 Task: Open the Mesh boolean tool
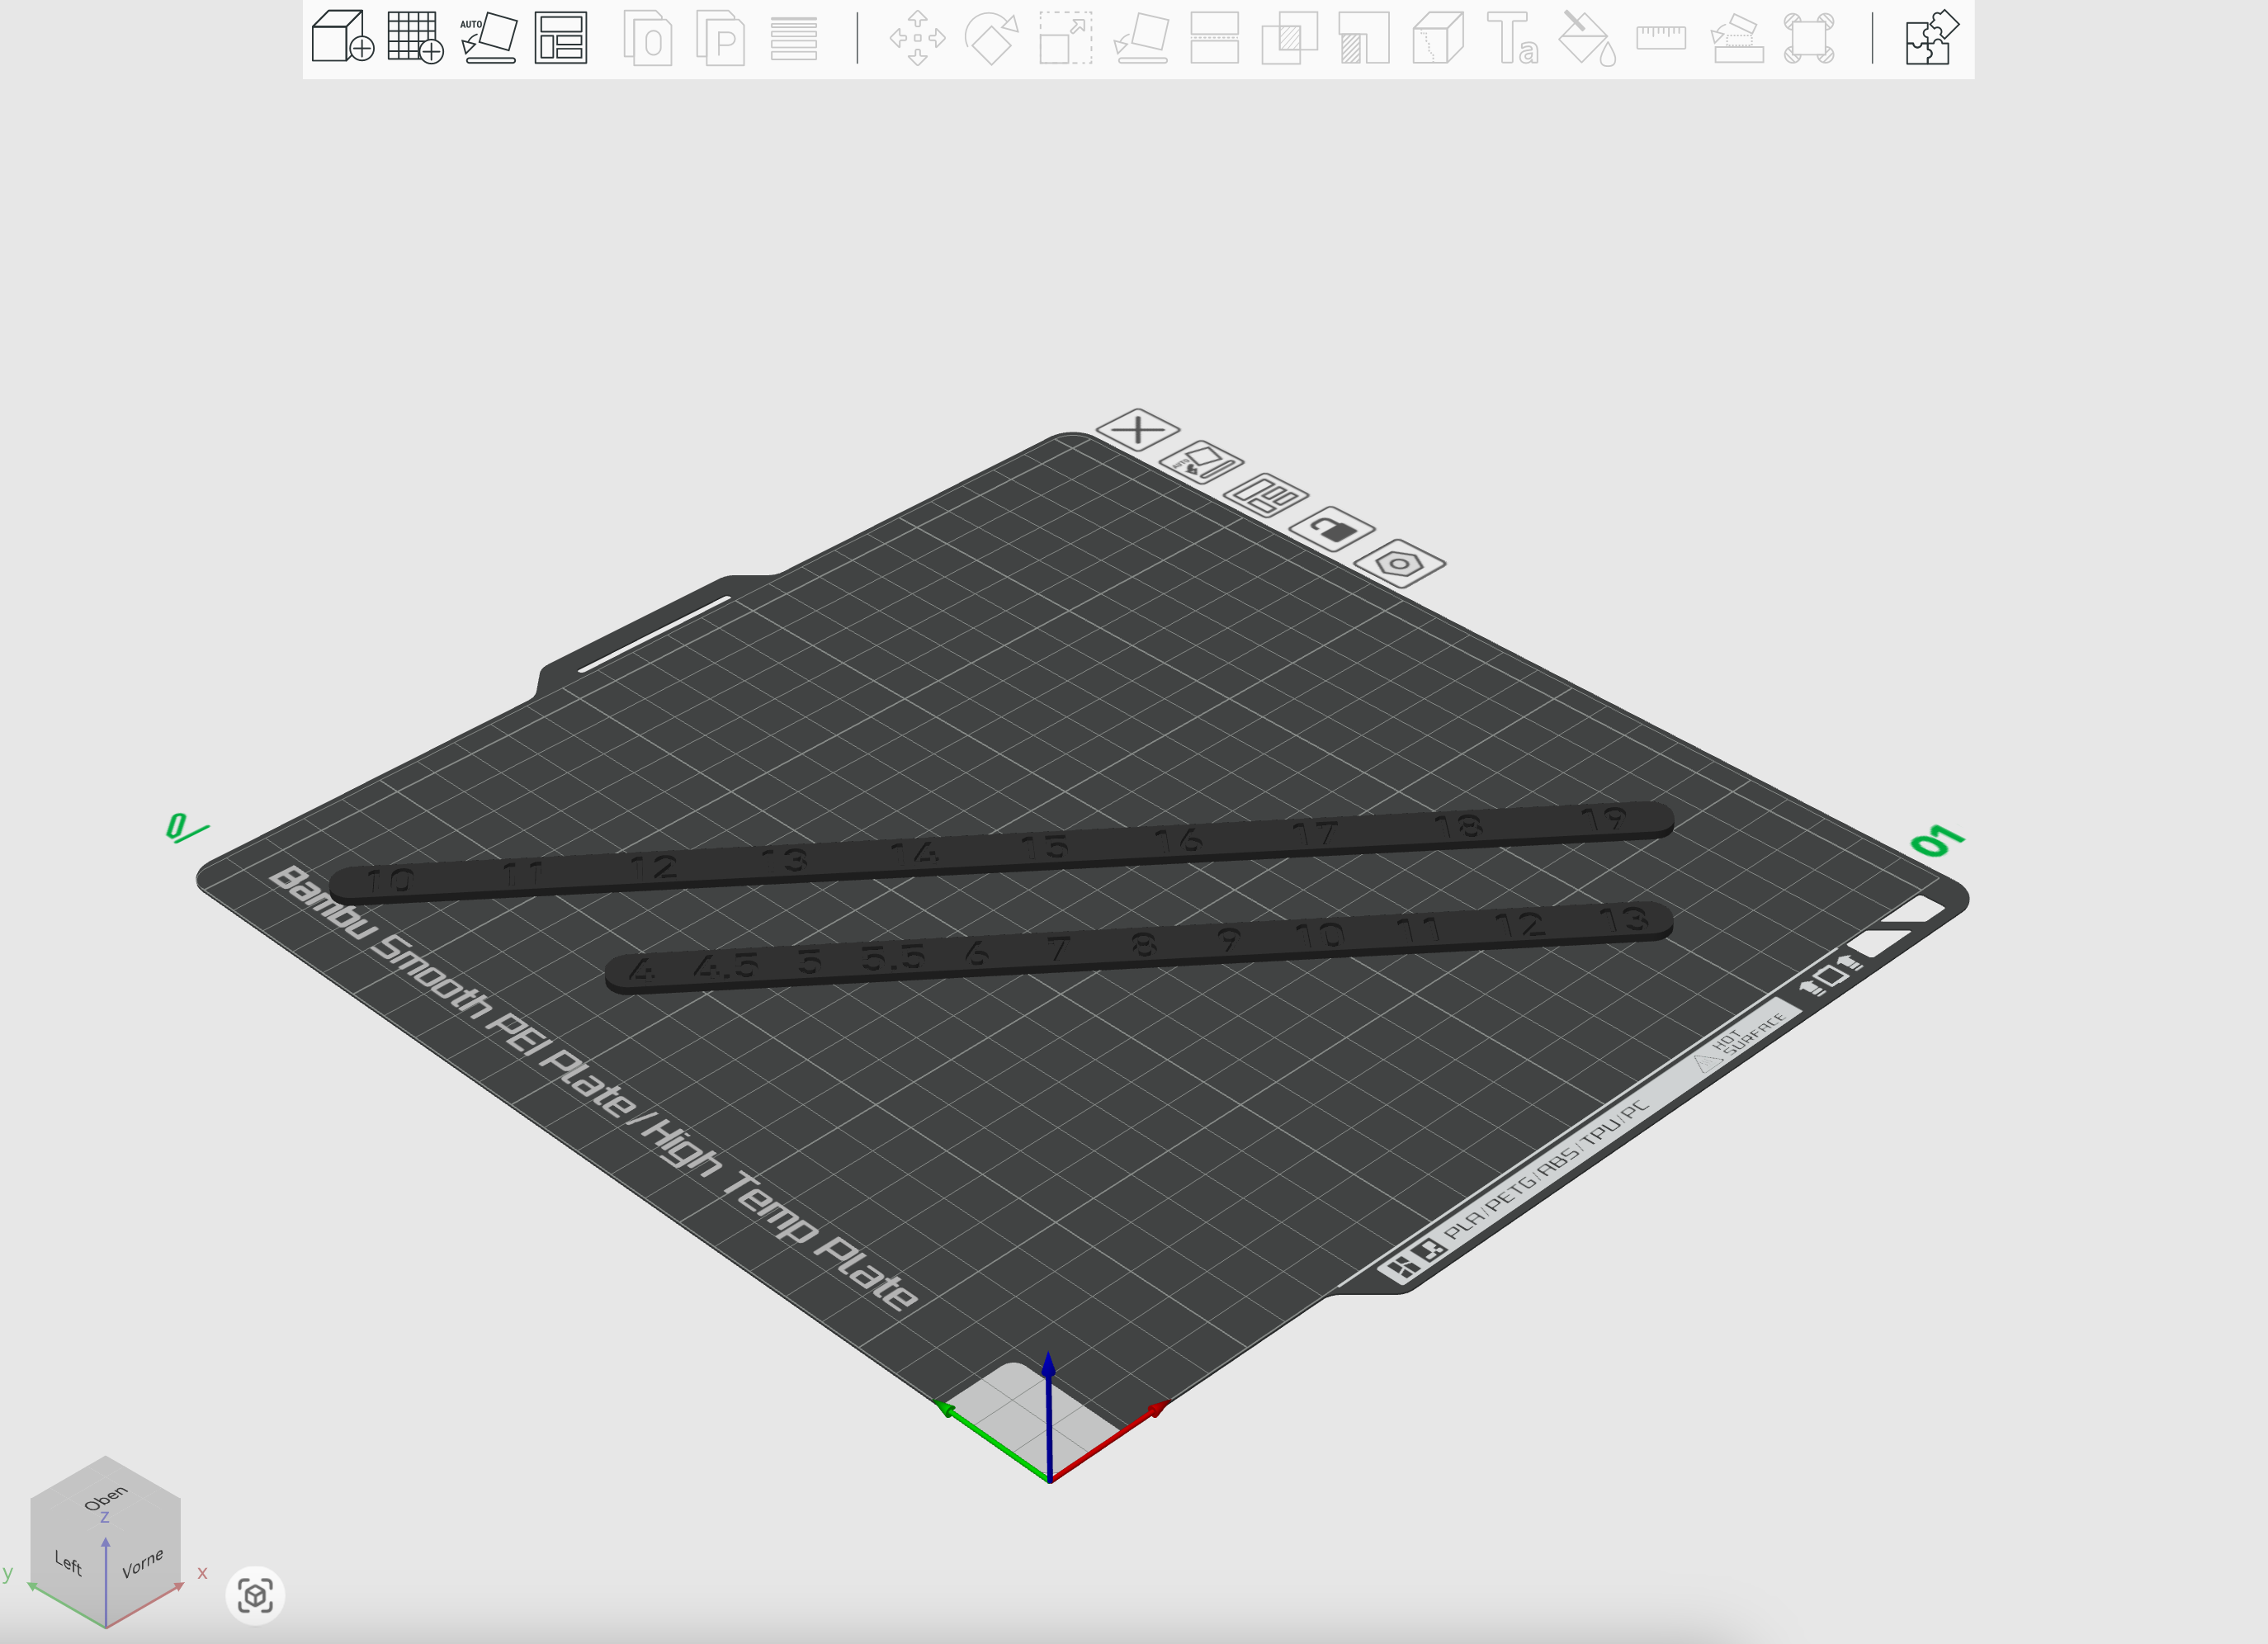click(1289, 38)
